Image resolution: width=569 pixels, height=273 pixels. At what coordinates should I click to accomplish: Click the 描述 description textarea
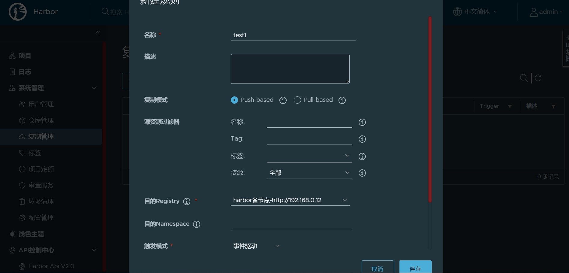(290, 69)
